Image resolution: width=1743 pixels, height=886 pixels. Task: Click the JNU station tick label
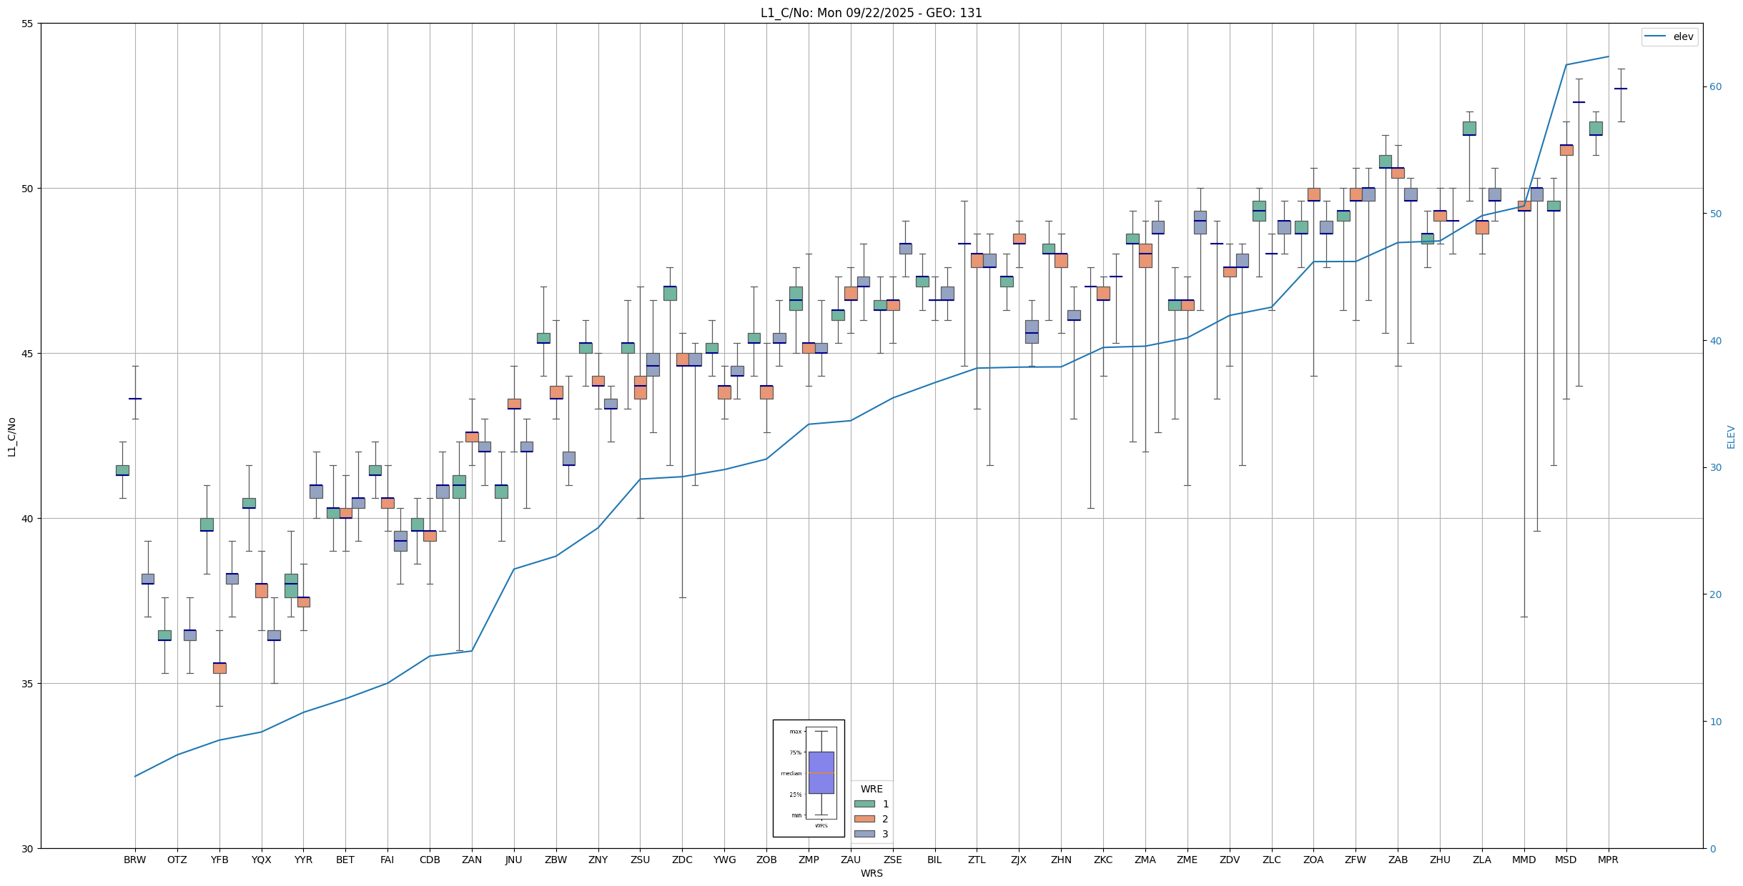point(513,860)
